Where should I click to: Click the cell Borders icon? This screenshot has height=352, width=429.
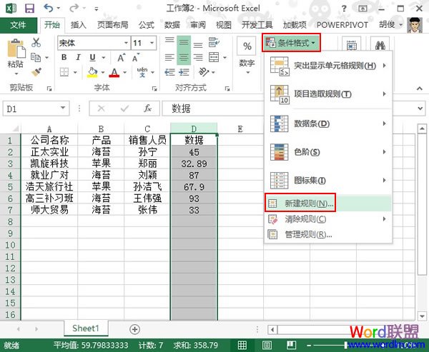(64, 72)
